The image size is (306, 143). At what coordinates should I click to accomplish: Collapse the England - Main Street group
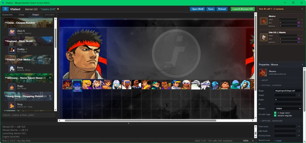tap(6, 41)
